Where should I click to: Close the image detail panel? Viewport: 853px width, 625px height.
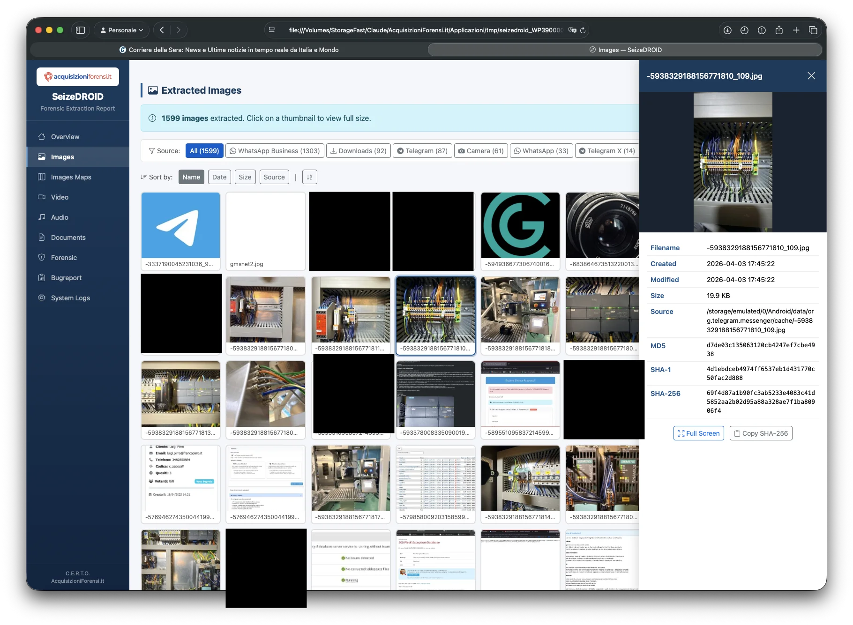pos(811,76)
